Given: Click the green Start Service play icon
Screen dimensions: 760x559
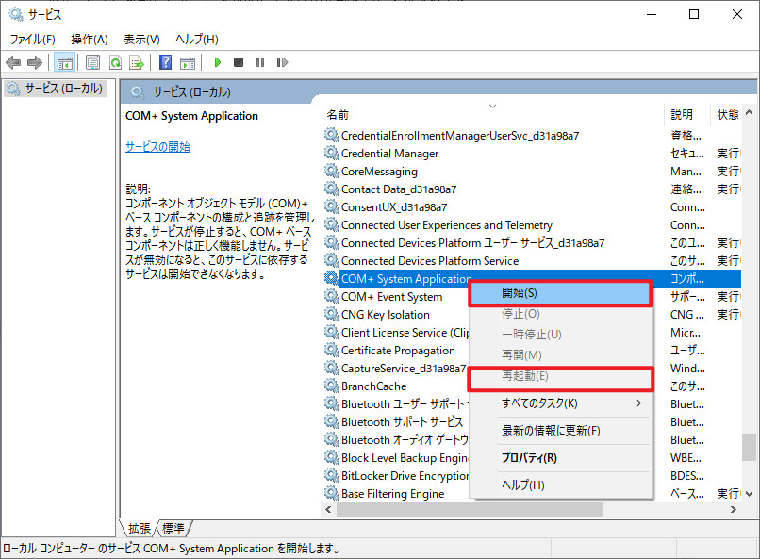Looking at the screenshot, I should click(218, 62).
